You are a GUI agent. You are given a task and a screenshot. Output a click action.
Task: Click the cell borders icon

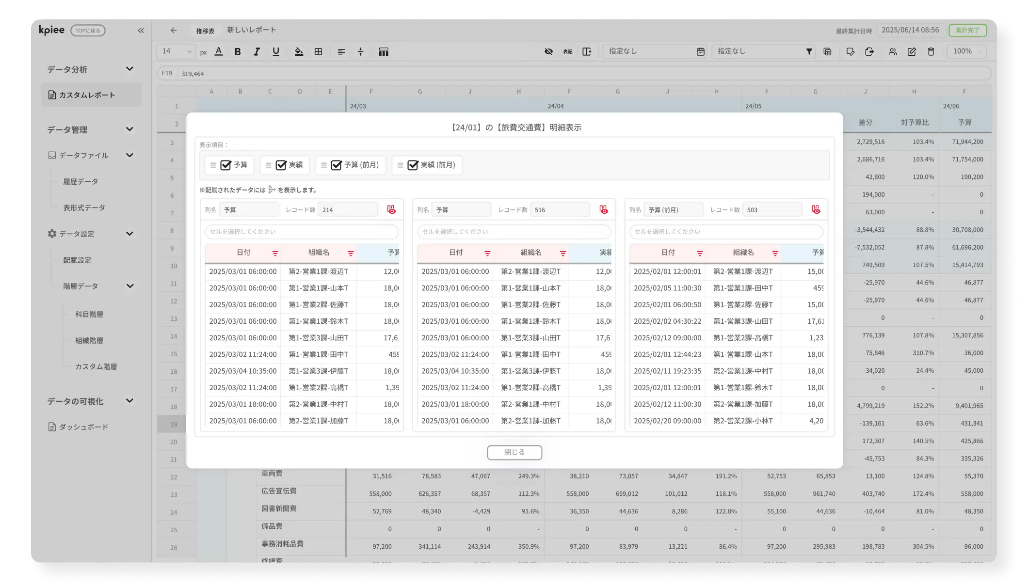coord(318,52)
